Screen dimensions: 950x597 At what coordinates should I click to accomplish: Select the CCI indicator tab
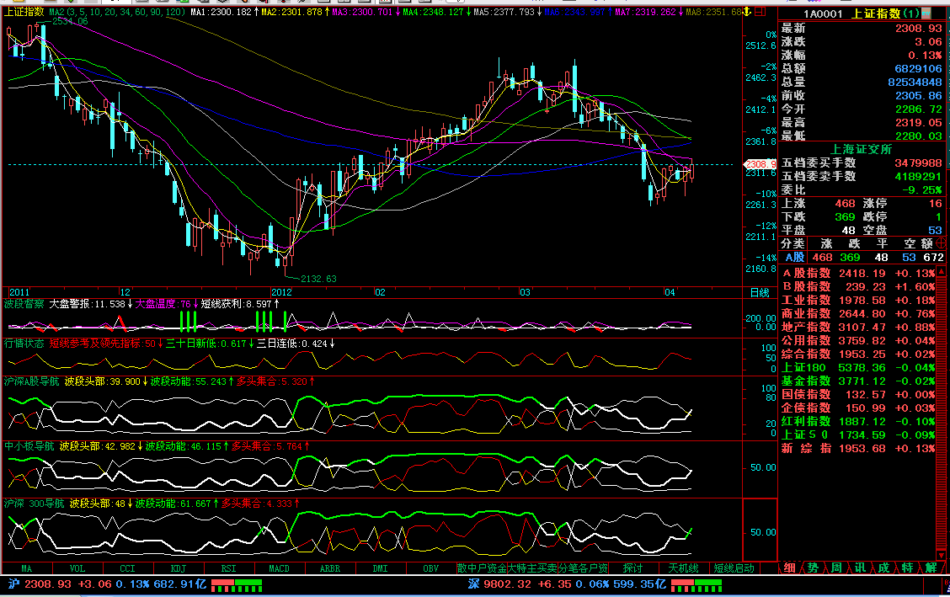(x=127, y=568)
